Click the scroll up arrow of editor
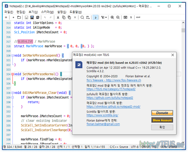This screenshot has height=152, width=188. (x=183, y=23)
